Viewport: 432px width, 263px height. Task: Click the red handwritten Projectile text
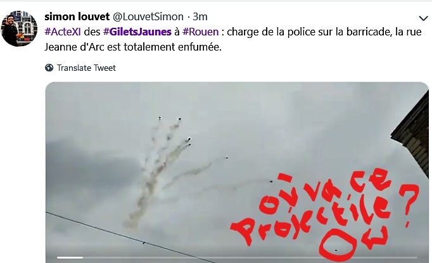pos(308,219)
